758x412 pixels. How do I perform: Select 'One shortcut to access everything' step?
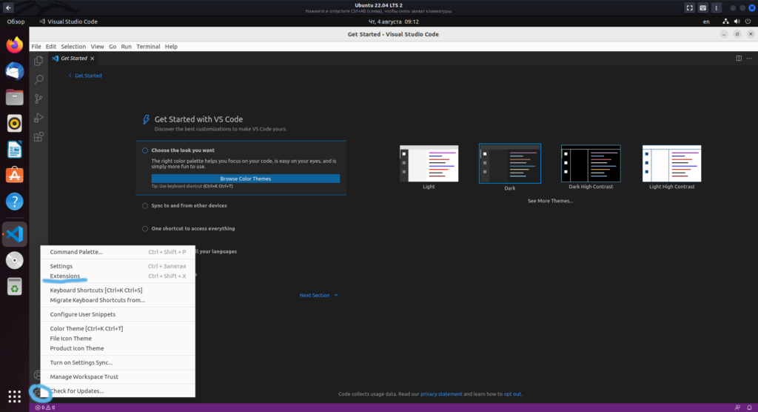point(192,229)
